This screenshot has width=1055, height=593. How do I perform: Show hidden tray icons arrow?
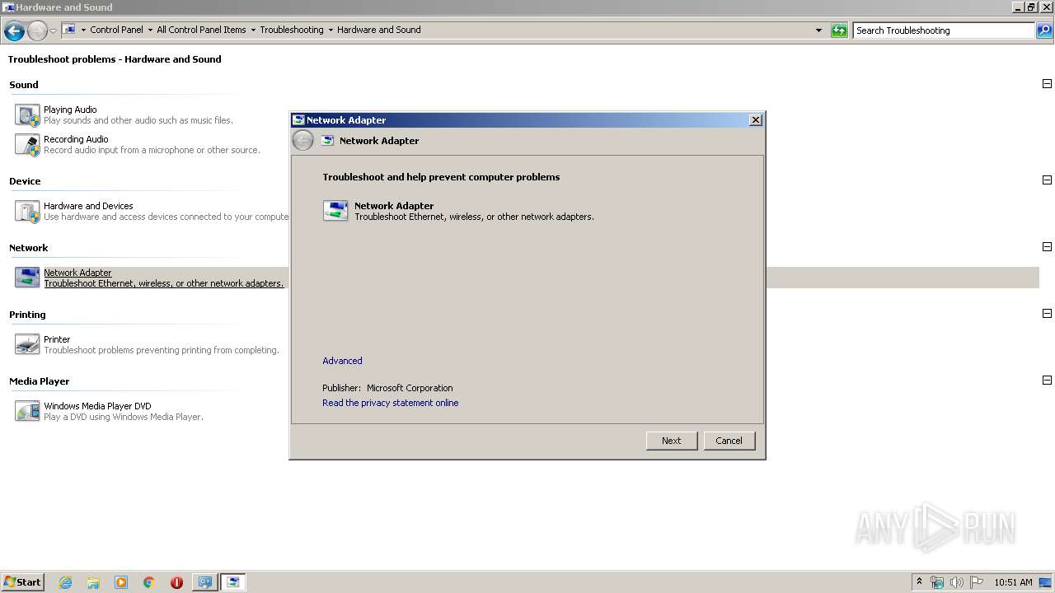[x=919, y=582]
